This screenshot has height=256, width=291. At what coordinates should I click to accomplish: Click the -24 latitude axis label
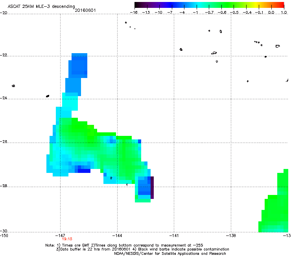4,98
